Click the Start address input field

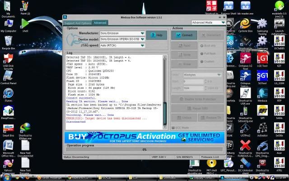coord(194,81)
